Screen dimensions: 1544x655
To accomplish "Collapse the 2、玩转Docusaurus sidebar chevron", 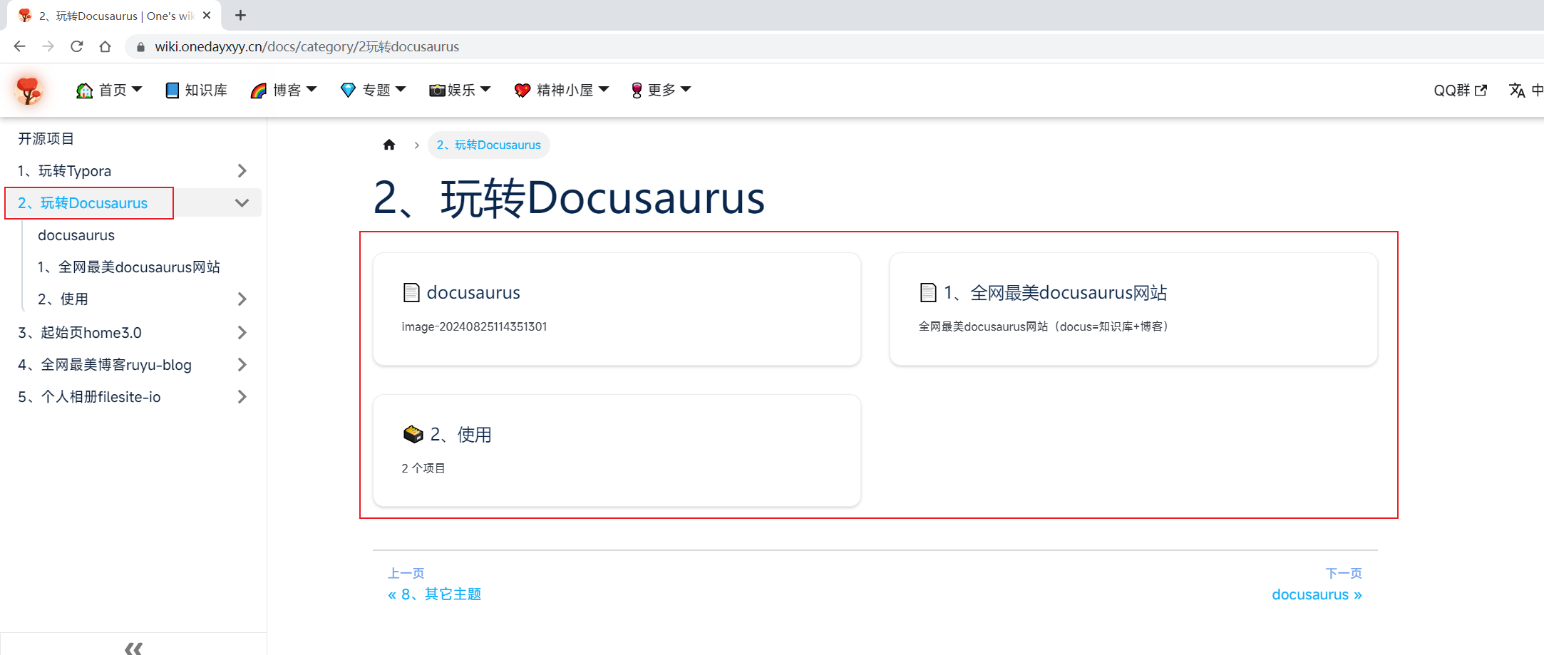I will [242, 203].
